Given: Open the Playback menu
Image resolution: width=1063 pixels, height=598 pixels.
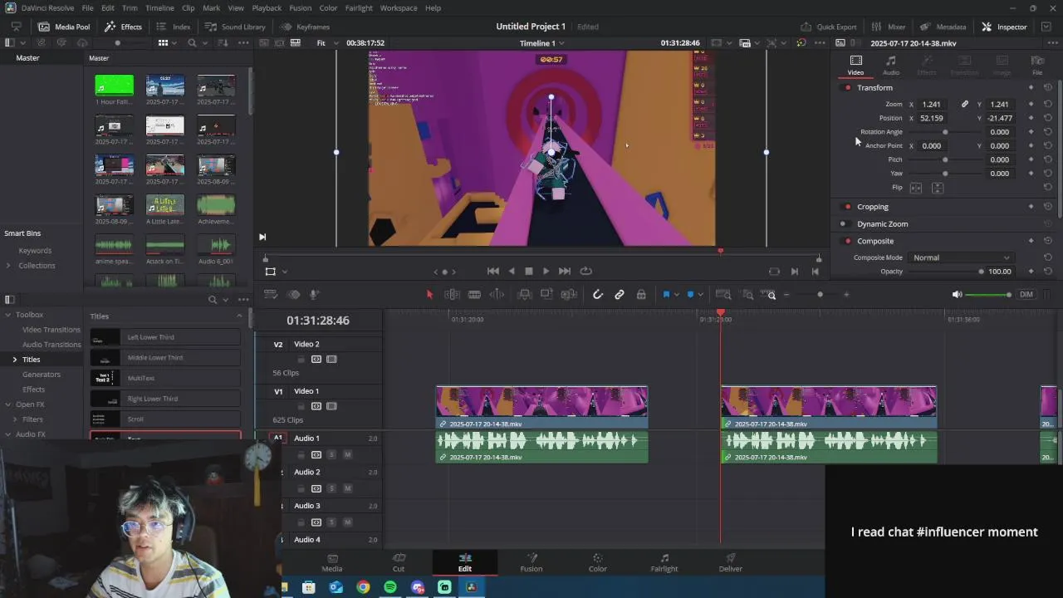Looking at the screenshot, I should [267, 7].
